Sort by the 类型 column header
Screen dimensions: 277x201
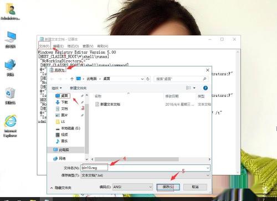(201, 96)
